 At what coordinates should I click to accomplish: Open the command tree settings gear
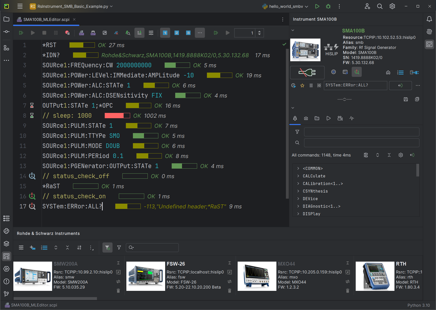tap(401, 155)
